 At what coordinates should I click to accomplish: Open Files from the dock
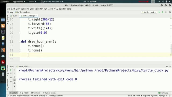(3, 20)
